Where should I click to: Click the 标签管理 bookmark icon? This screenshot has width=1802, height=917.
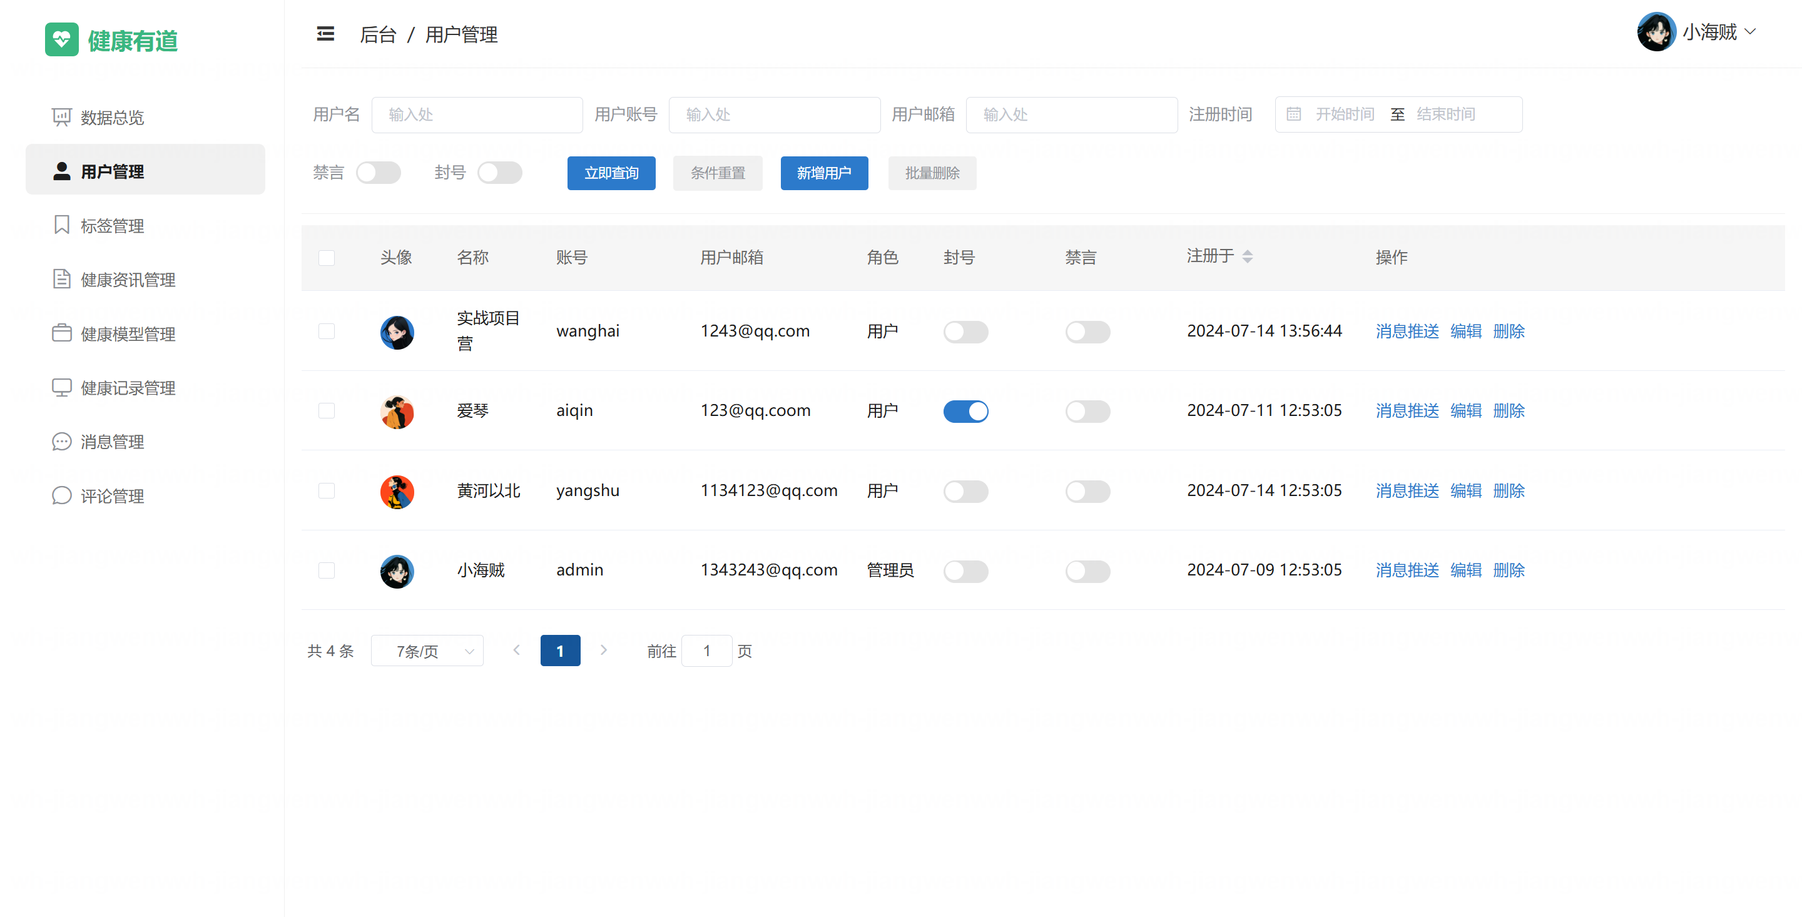61,225
